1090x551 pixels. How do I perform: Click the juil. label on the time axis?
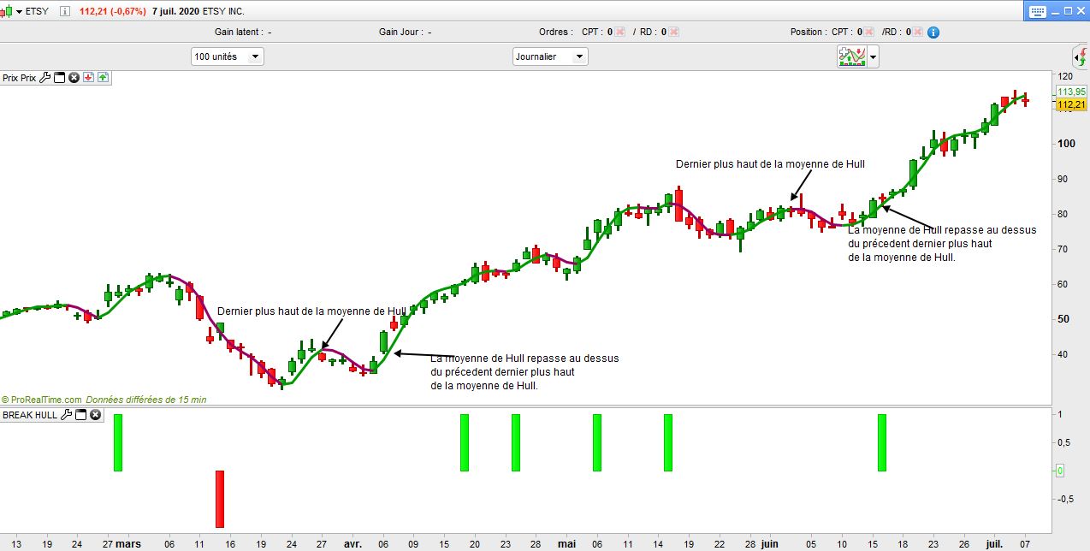(x=994, y=543)
